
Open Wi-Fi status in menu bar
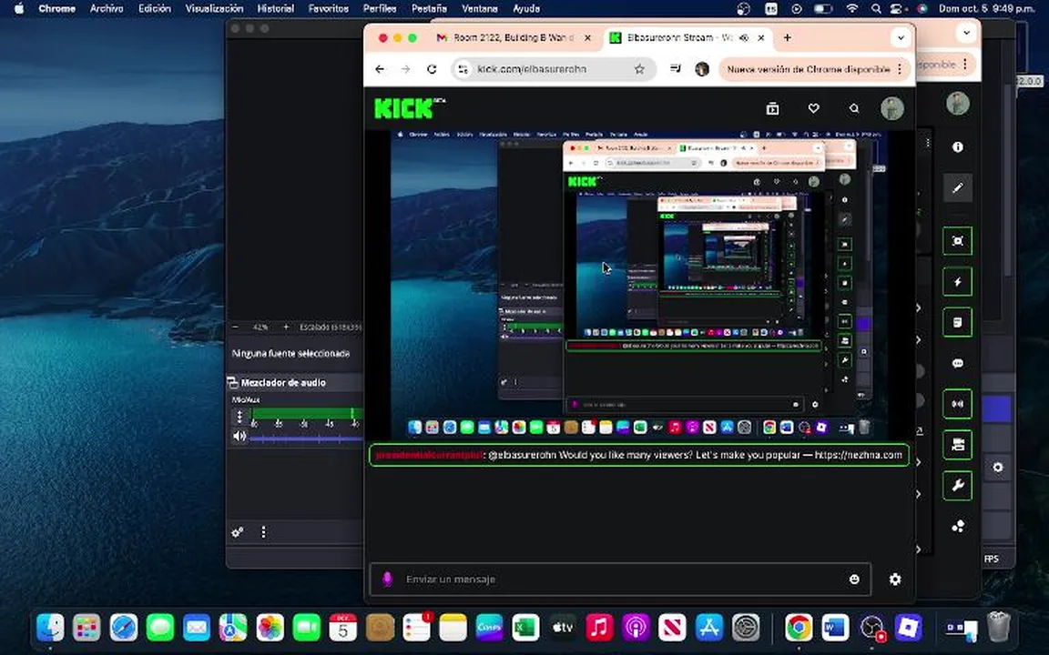[x=851, y=9]
